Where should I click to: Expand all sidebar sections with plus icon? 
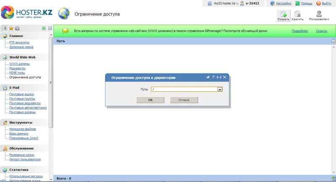pos(44,28)
